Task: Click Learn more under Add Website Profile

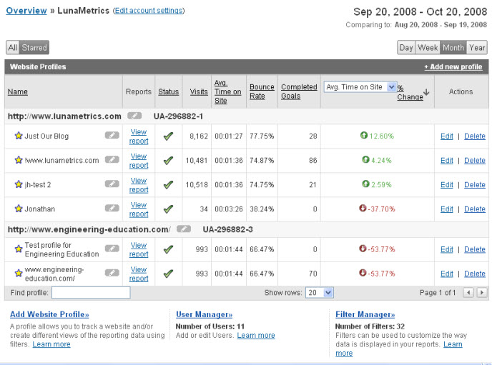Action: pyautogui.click(x=51, y=344)
